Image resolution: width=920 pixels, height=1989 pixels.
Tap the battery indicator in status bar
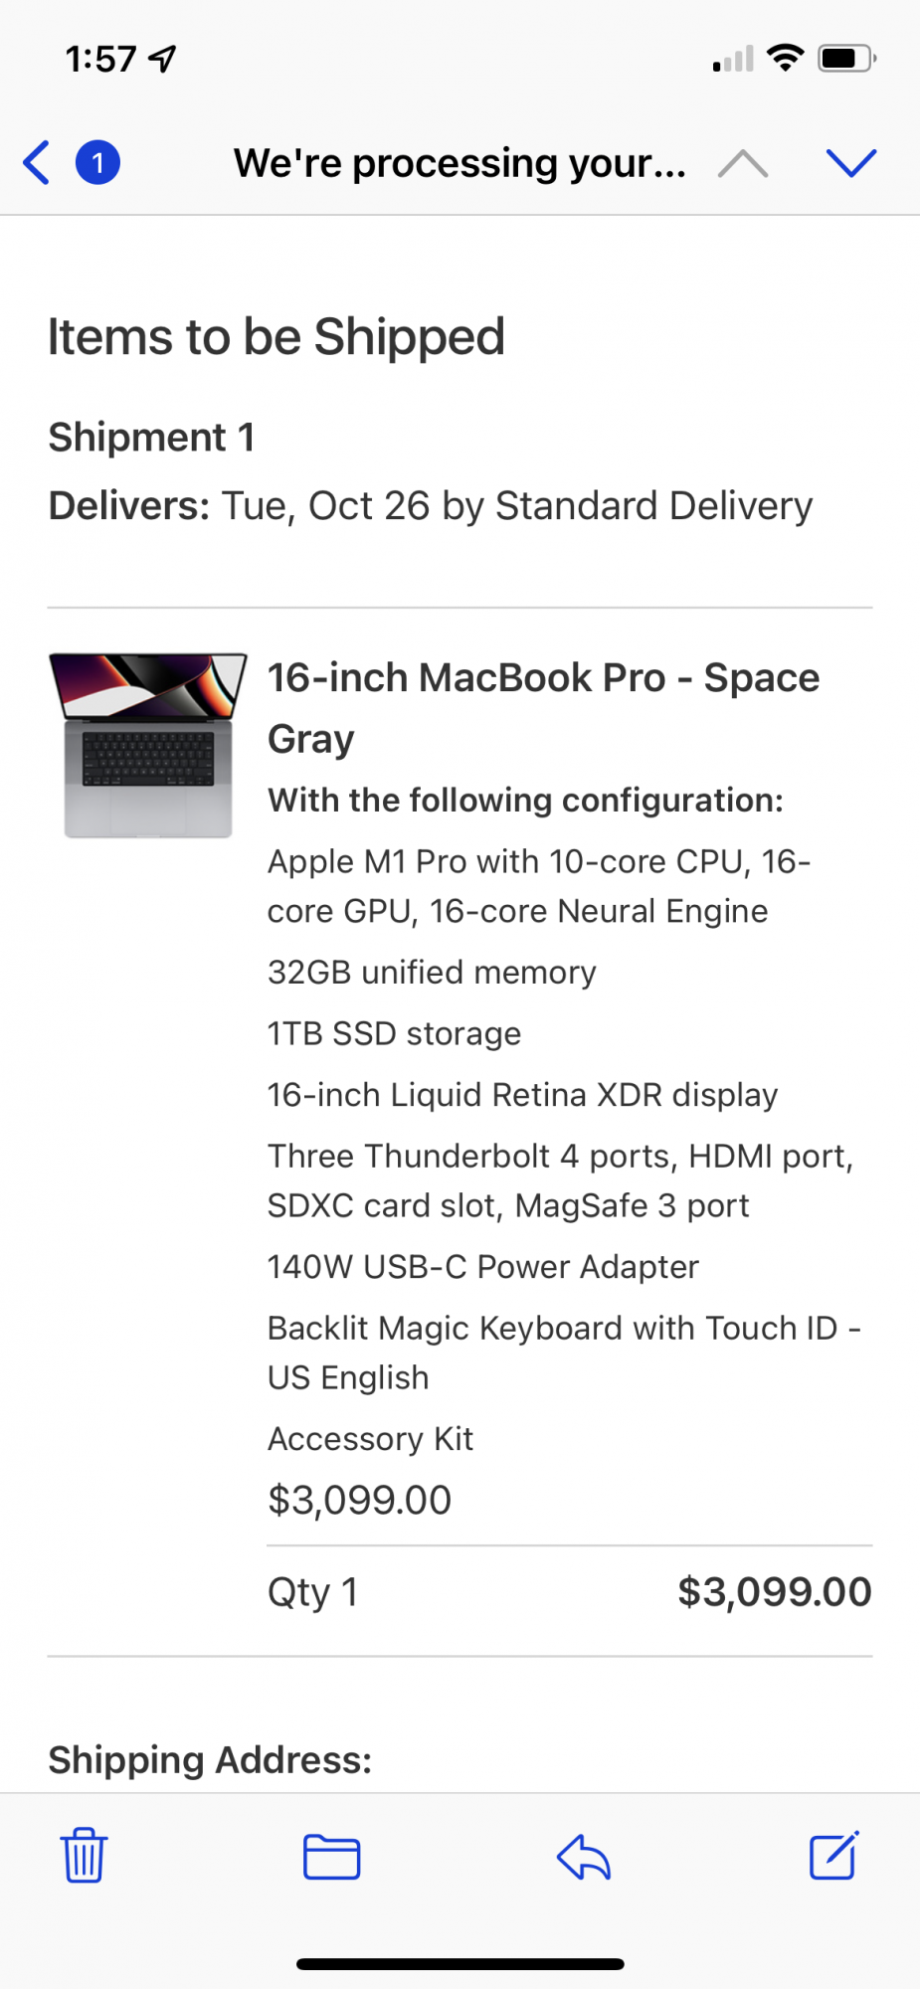(x=845, y=59)
